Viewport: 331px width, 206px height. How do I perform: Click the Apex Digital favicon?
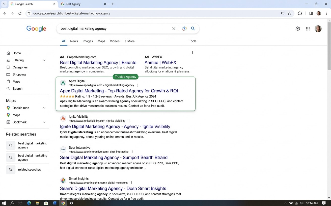coord(63,83)
